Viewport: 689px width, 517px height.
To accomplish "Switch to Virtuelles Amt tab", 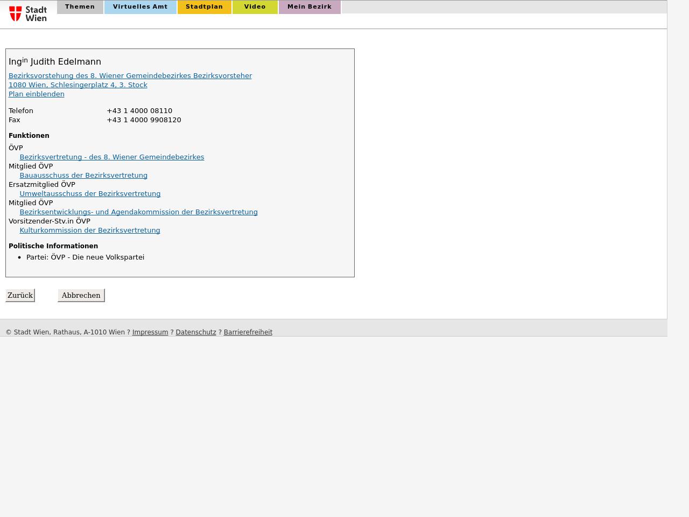I will pos(140,7).
